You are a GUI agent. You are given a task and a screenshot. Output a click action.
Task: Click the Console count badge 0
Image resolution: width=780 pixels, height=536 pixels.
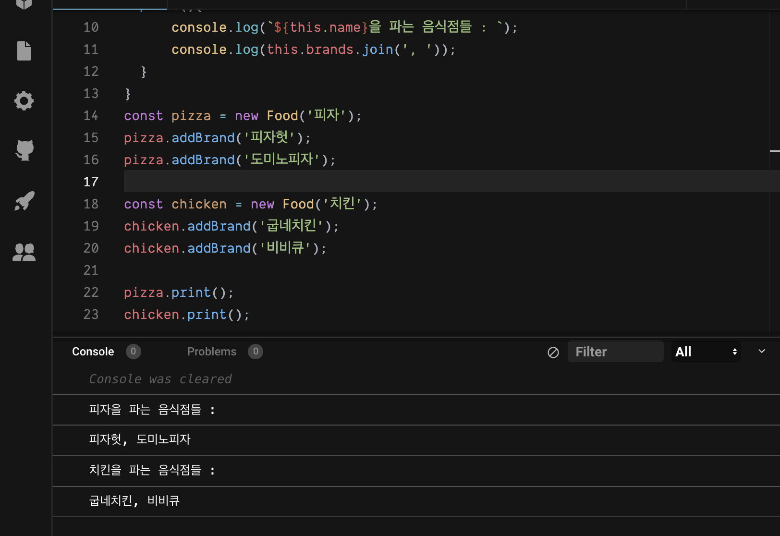tap(134, 352)
